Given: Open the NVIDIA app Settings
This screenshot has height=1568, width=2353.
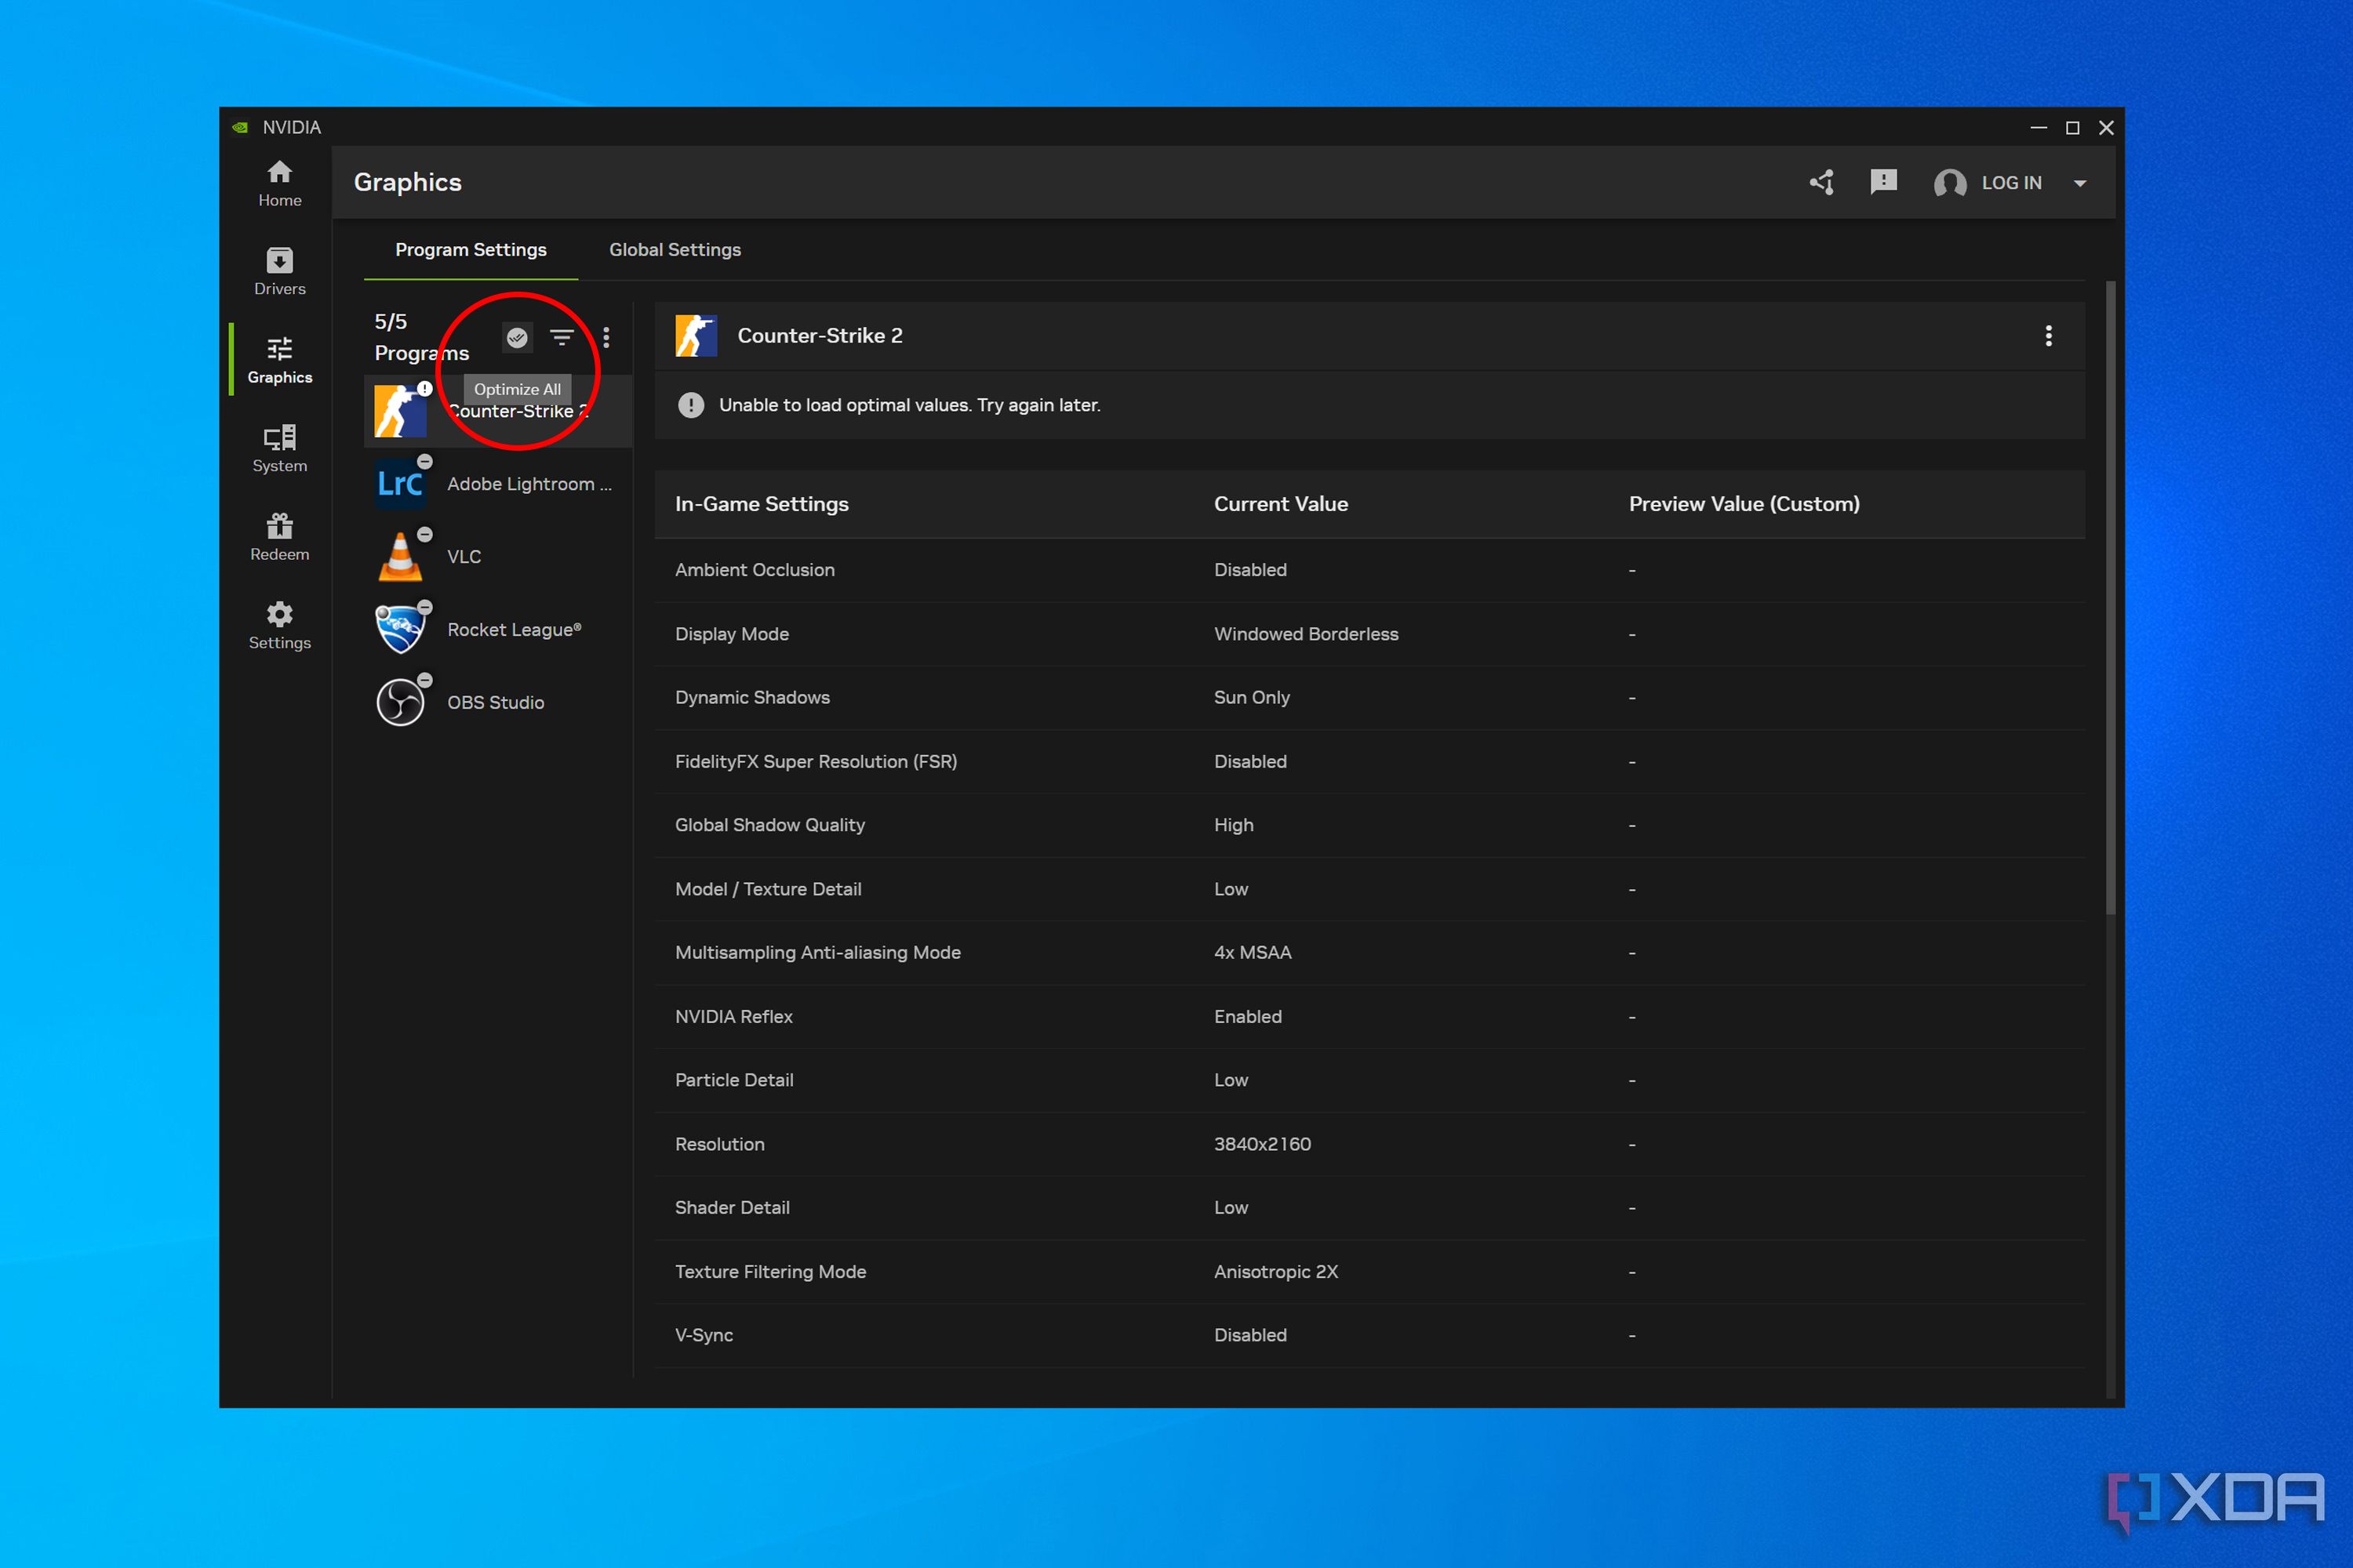Looking at the screenshot, I should pyautogui.click(x=279, y=625).
